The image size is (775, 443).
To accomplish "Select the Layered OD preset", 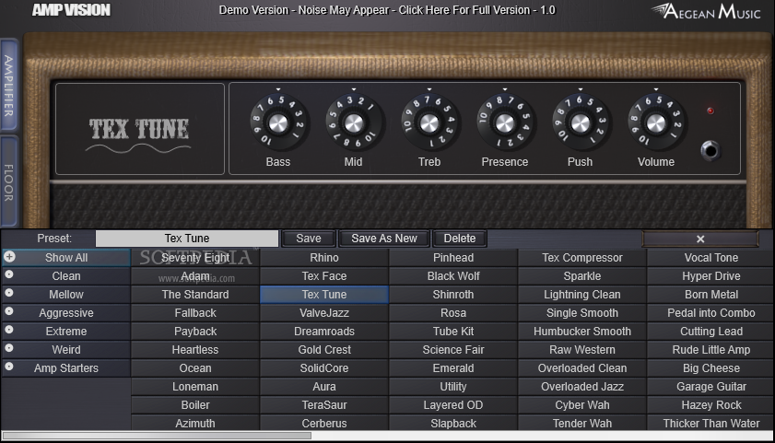I will (x=453, y=405).
